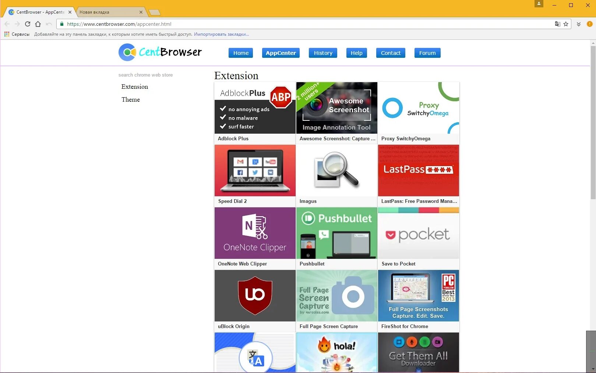Image resolution: width=596 pixels, height=373 pixels.
Task: Open the uBlock Origin shield thumbnail
Action: 255,296
